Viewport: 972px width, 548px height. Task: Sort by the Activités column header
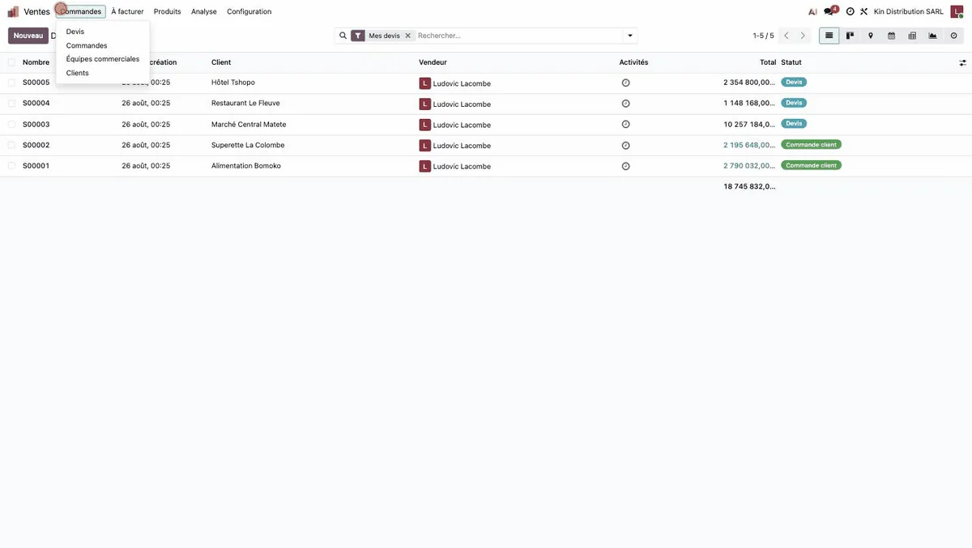click(633, 62)
